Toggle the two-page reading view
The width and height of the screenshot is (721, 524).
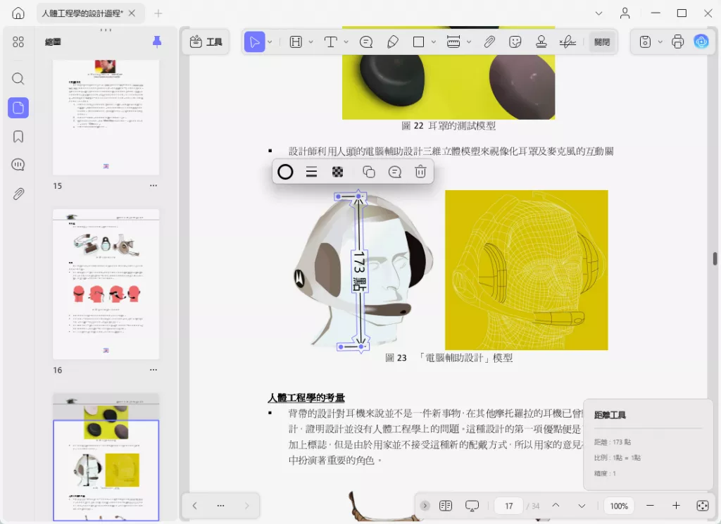coord(446,506)
